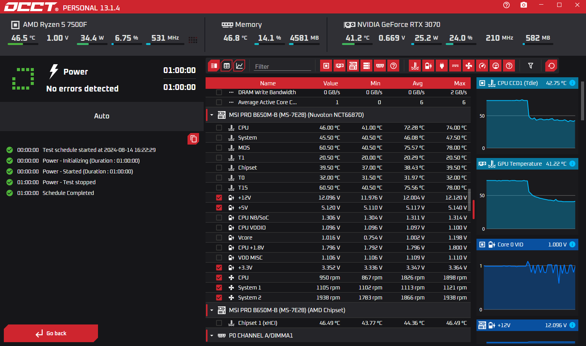Click the Memory heading
The width and height of the screenshot is (586, 346).
pyautogui.click(x=248, y=25)
